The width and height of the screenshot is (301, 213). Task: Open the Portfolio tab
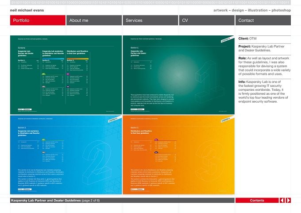[38, 20]
